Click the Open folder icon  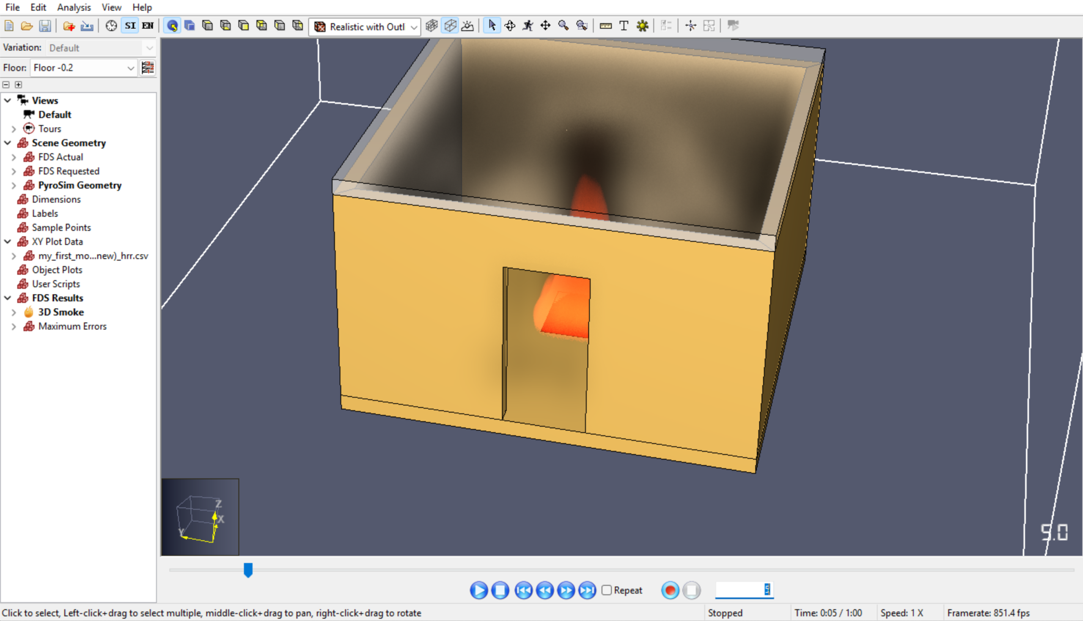[27, 26]
